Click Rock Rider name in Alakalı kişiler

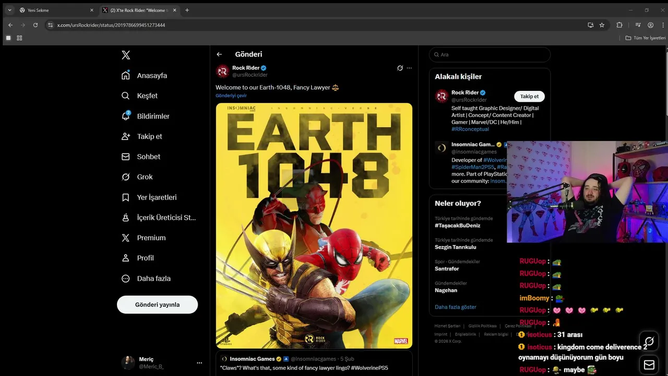[x=465, y=92]
